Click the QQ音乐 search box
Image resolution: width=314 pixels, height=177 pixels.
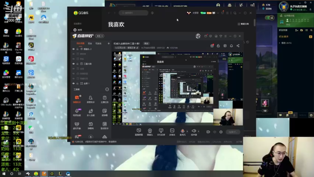pos(133,13)
